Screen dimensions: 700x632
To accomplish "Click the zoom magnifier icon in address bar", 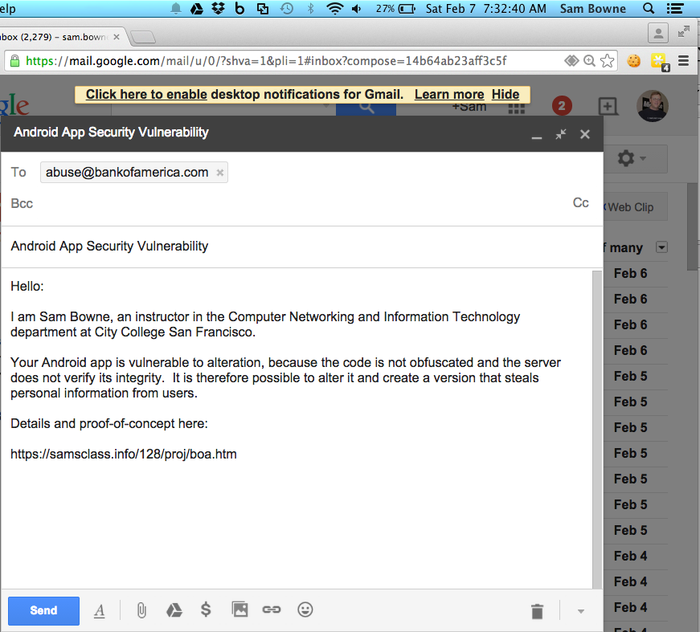I will pos(589,61).
